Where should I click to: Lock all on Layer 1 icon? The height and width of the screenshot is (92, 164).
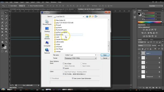click(x=150, y=49)
